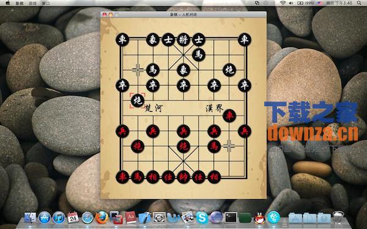This screenshot has height=229, width=367.
Task: Select the rightmost black soldier 卒
Action: (x=245, y=85)
